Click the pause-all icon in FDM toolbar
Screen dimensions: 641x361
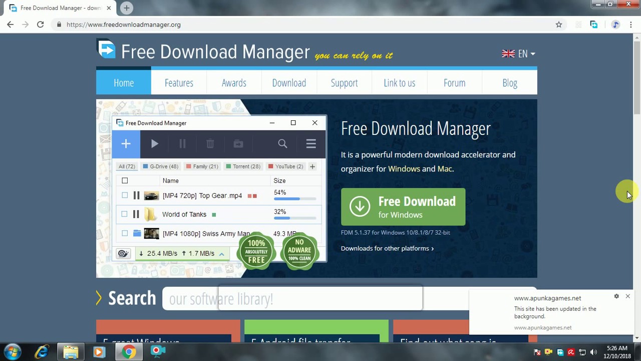(x=182, y=144)
